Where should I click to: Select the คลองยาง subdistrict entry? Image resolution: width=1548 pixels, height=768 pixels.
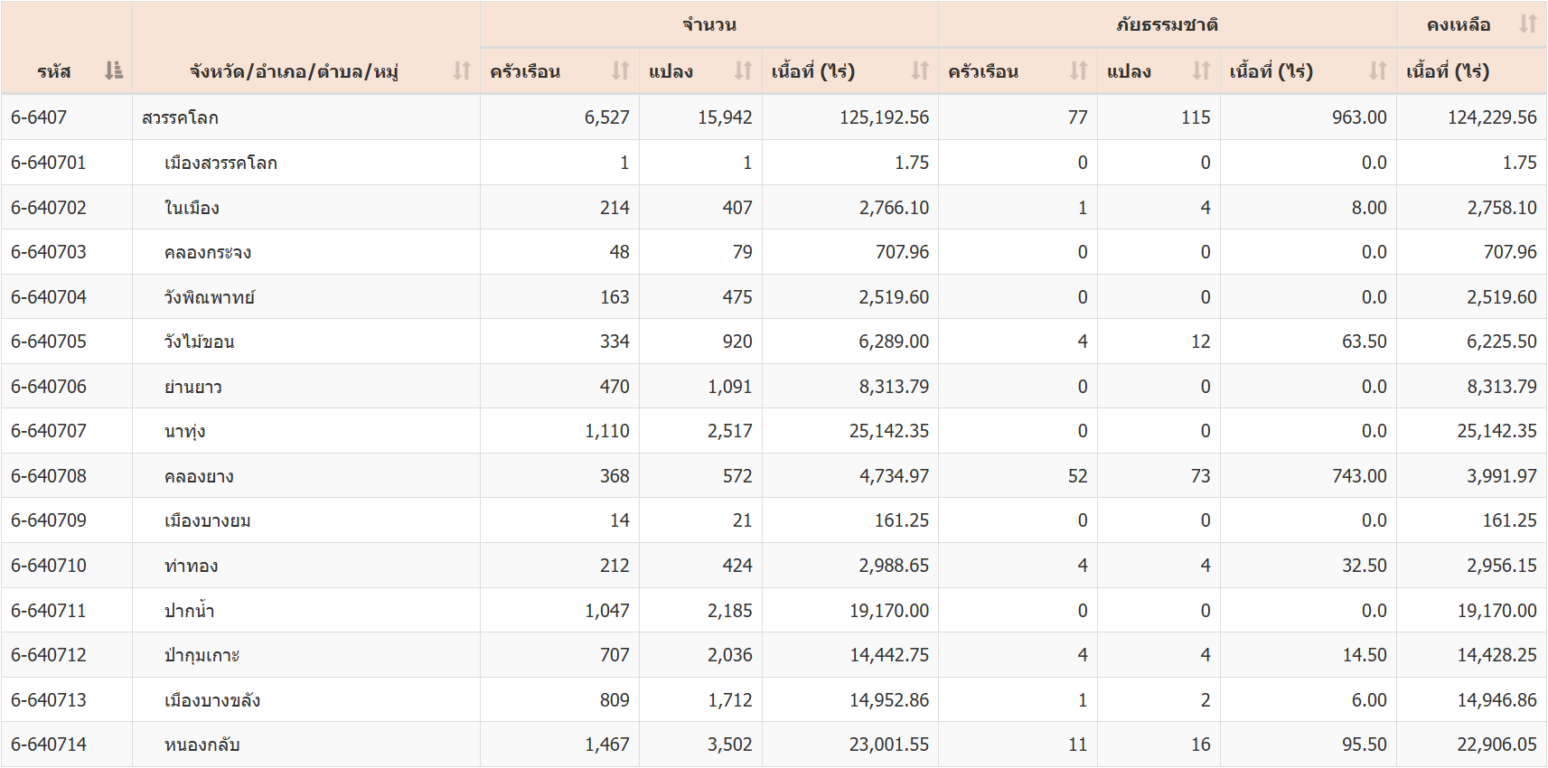click(x=199, y=476)
